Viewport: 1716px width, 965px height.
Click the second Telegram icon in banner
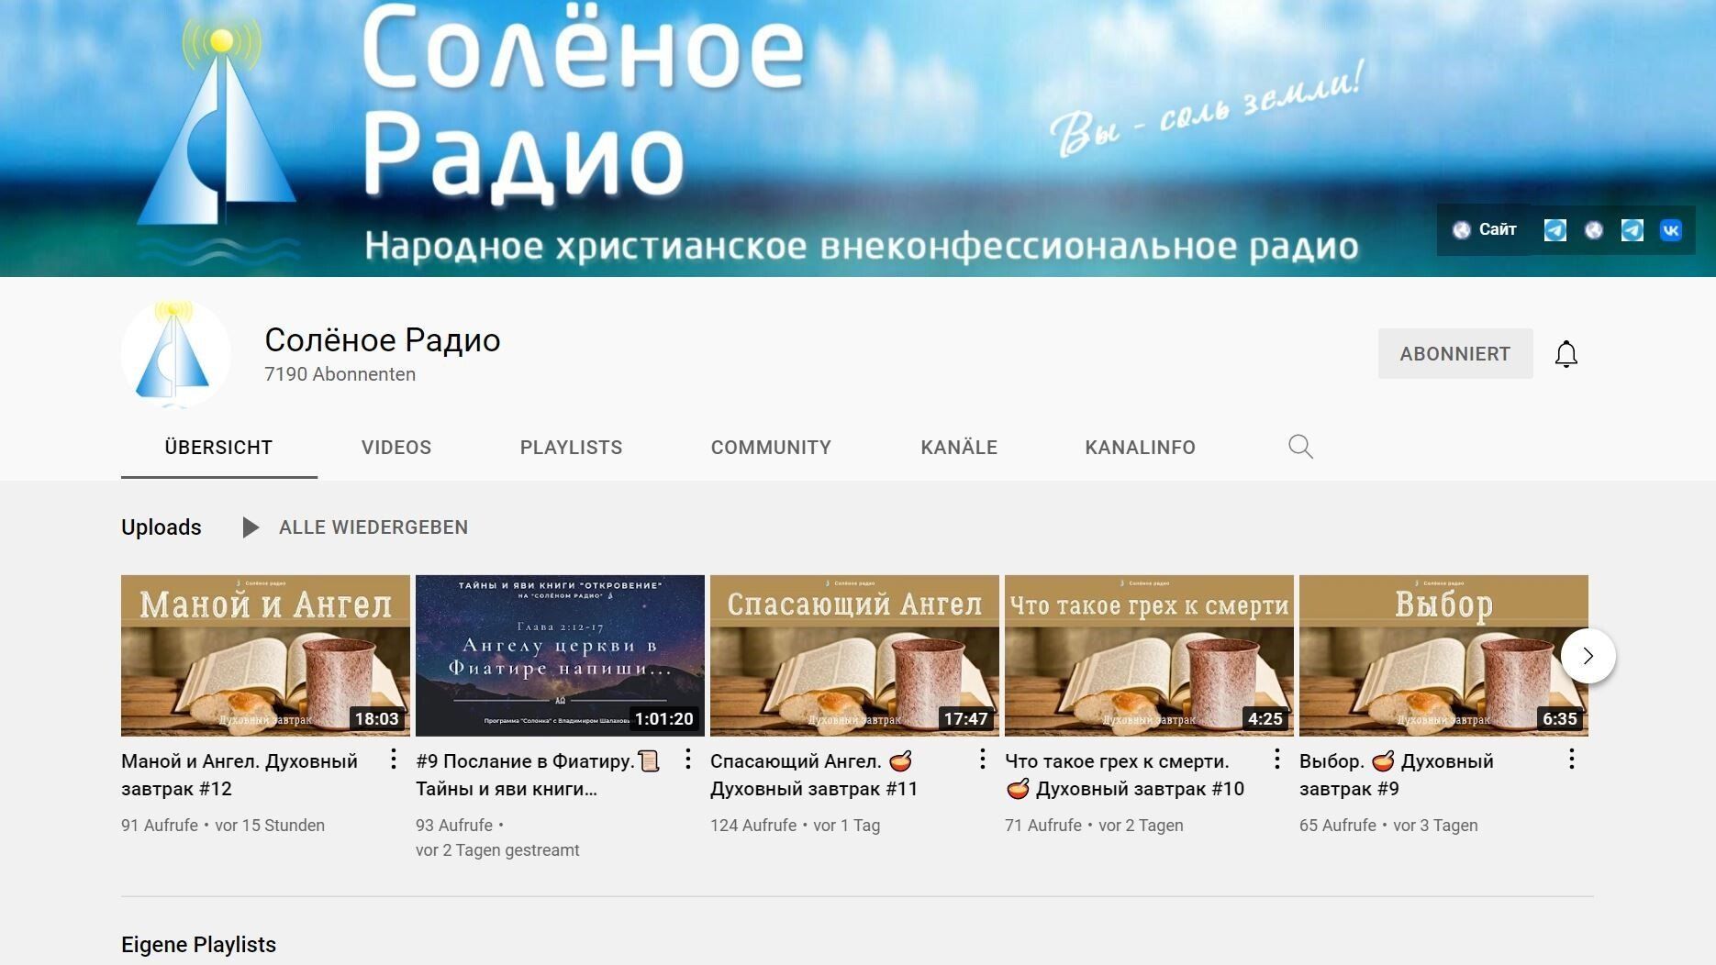point(1632,230)
